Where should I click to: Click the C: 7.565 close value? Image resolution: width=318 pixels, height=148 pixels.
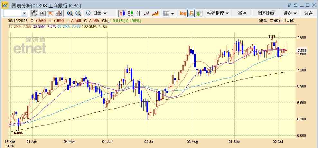point(91,21)
